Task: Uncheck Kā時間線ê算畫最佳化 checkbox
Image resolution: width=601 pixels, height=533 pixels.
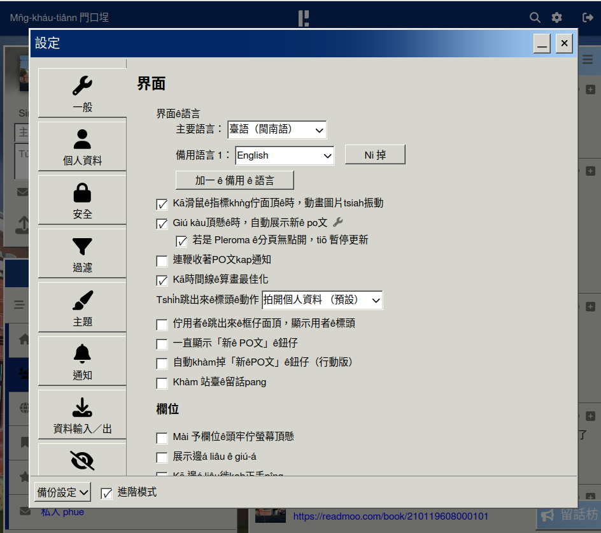Action: (162, 280)
